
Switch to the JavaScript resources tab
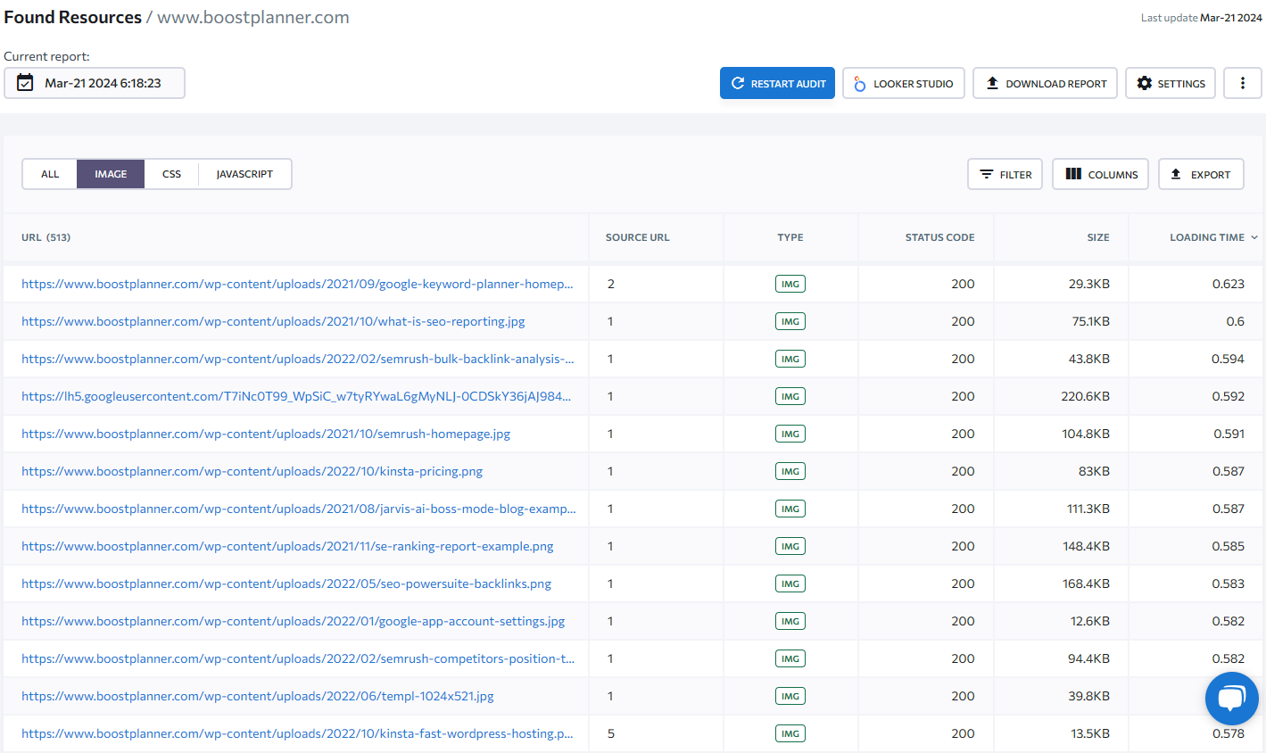[x=244, y=174]
